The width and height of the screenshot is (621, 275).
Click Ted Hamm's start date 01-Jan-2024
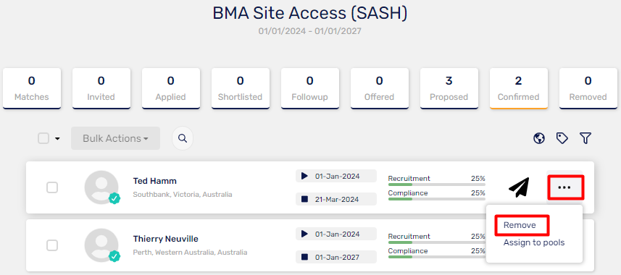pos(335,176)
